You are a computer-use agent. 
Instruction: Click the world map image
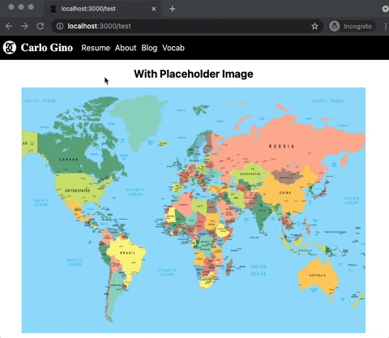tap(194, 210)
